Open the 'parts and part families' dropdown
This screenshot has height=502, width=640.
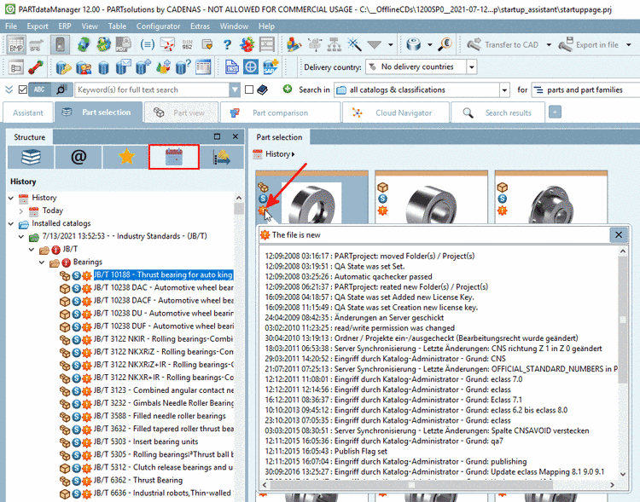[585, 89]
